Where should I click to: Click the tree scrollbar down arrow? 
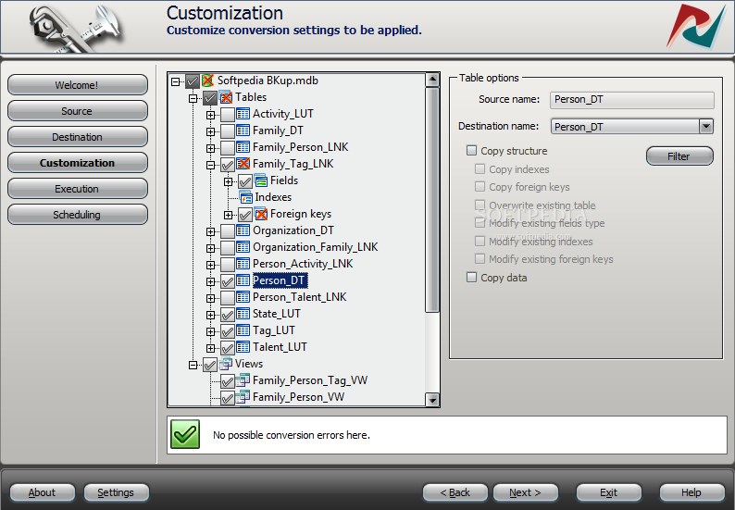coord(432,399)
